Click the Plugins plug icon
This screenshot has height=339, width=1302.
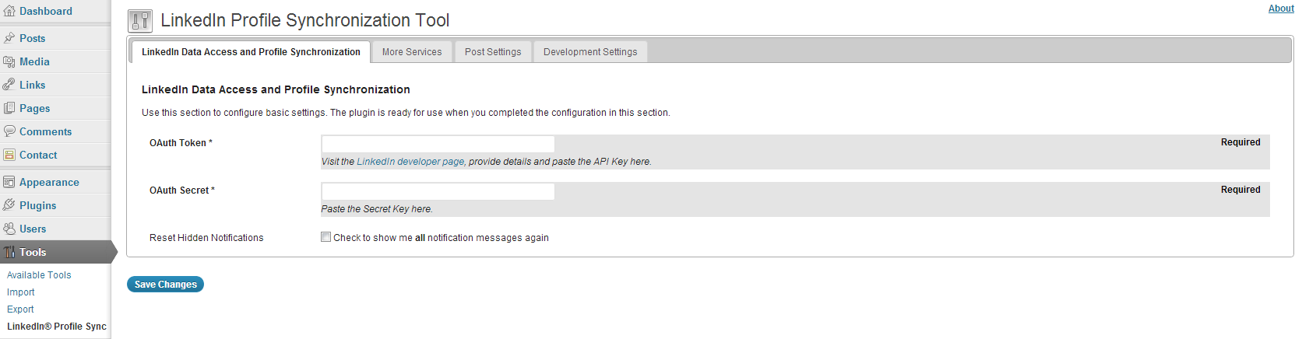pyautogui.click(x=9, y=205)
